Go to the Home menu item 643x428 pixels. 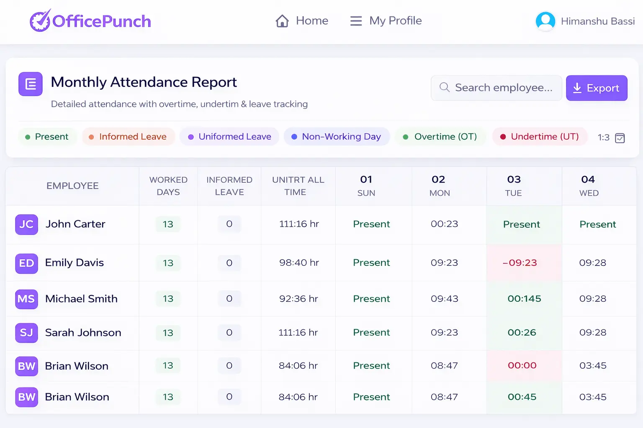coord(312,21)
